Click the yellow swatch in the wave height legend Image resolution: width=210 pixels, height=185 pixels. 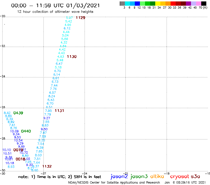click(158, 3)
